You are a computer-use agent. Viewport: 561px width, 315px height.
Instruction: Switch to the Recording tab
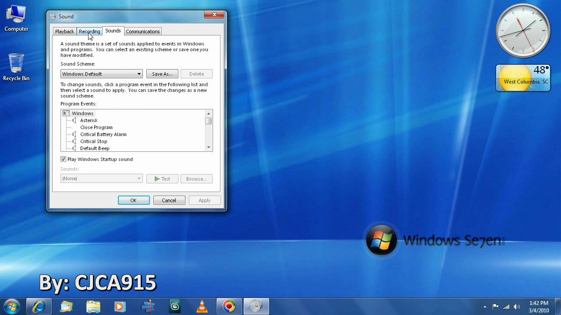89,31
